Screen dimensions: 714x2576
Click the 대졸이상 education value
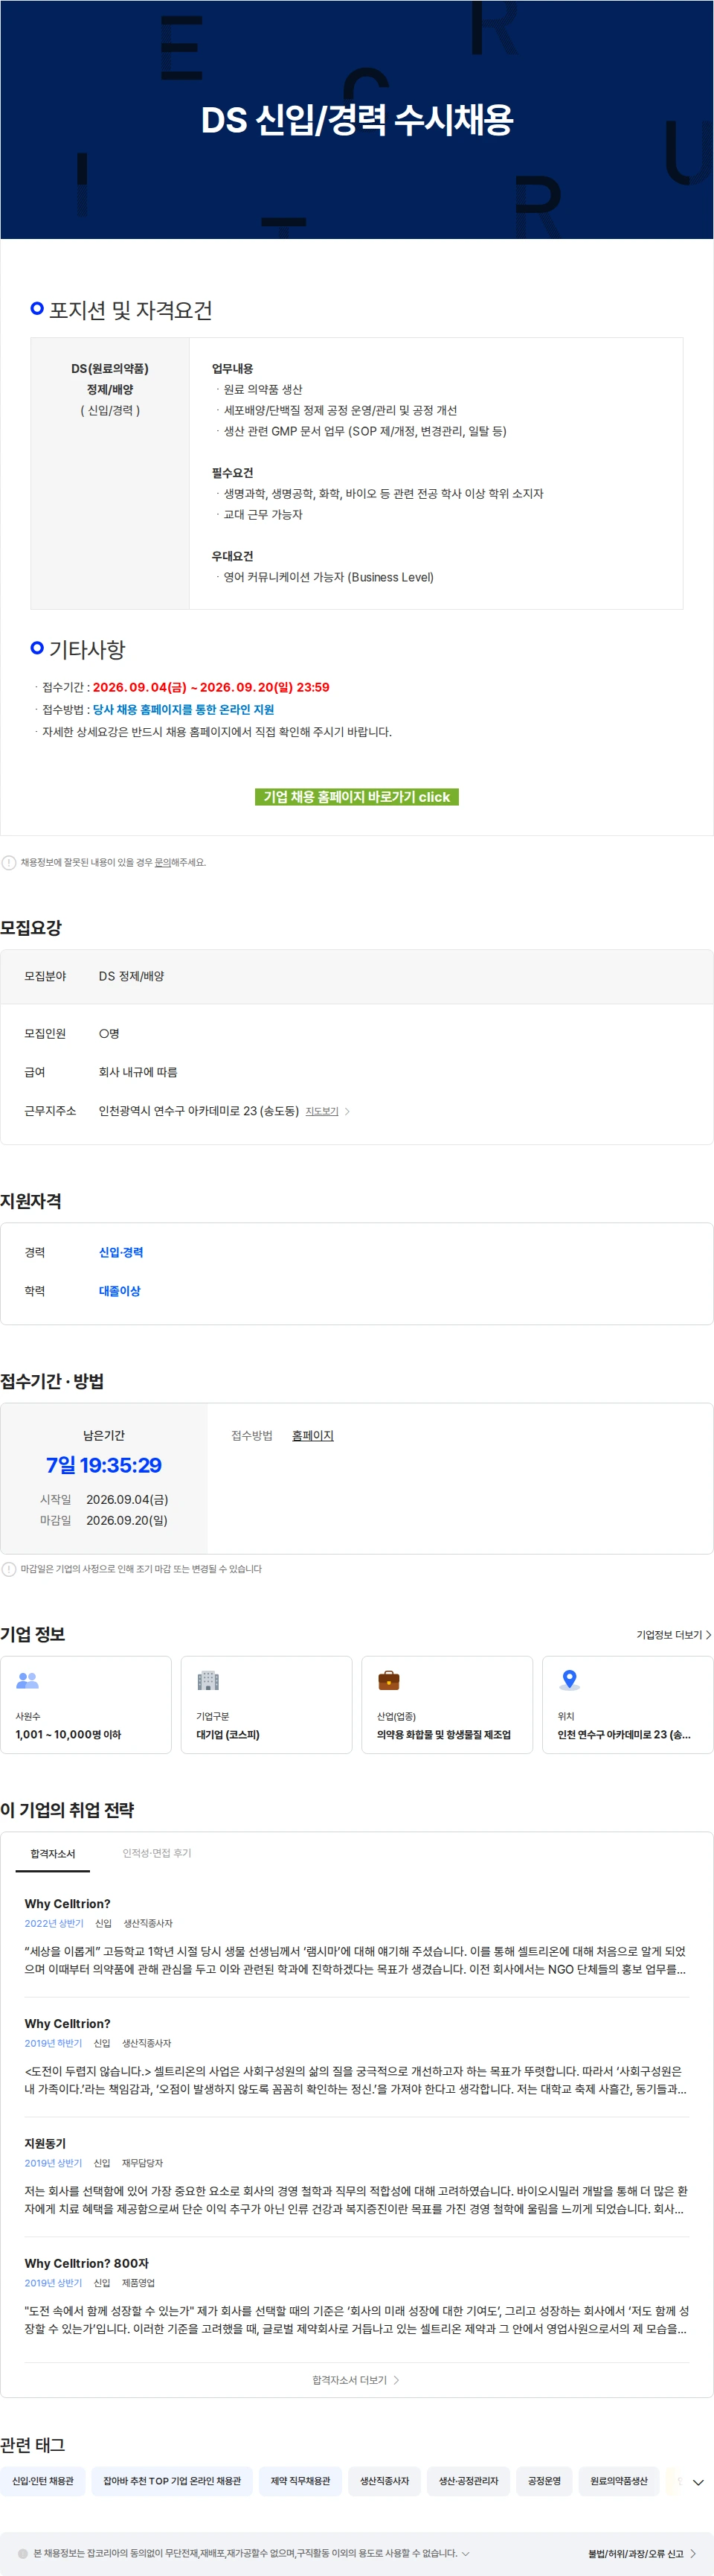(120, 1291)
